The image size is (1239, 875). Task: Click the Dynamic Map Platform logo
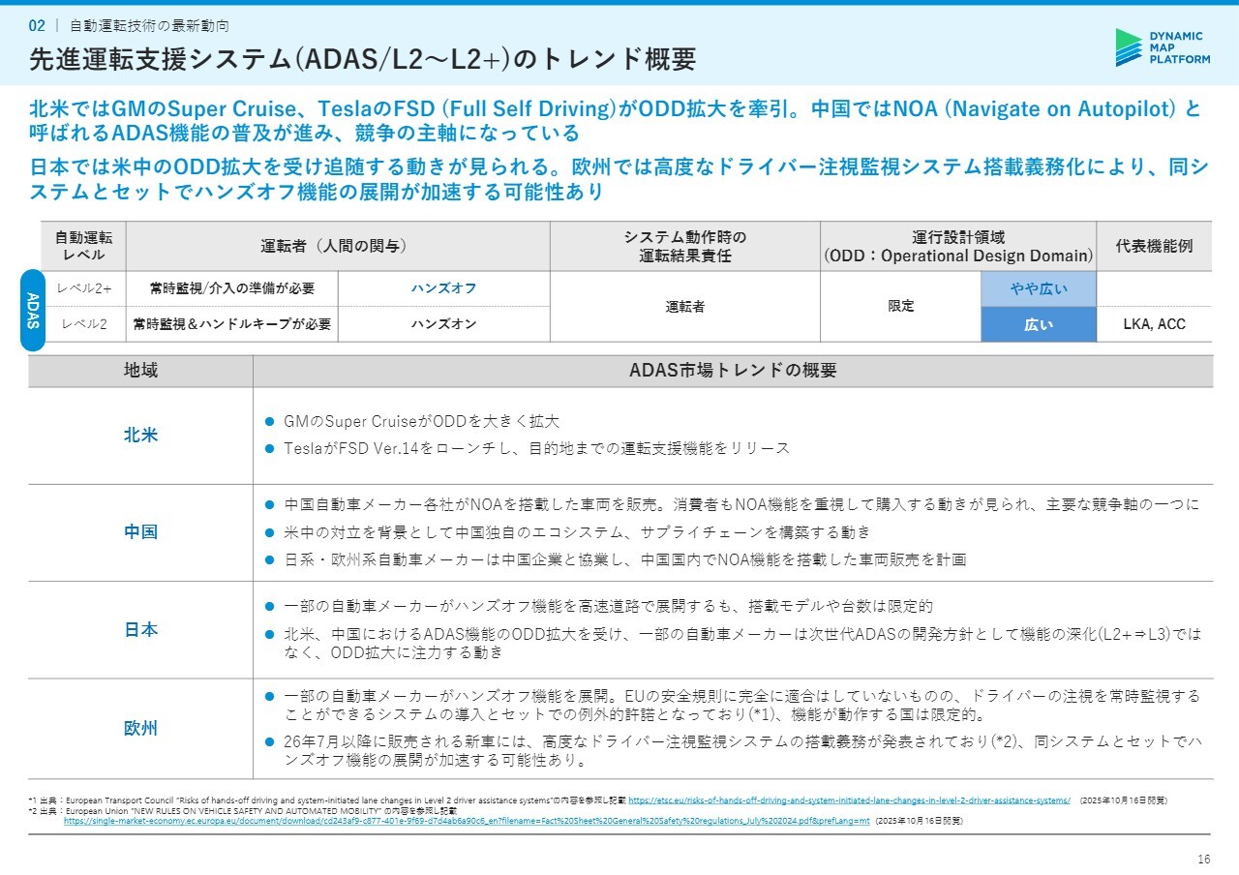tap(1162, 47)
